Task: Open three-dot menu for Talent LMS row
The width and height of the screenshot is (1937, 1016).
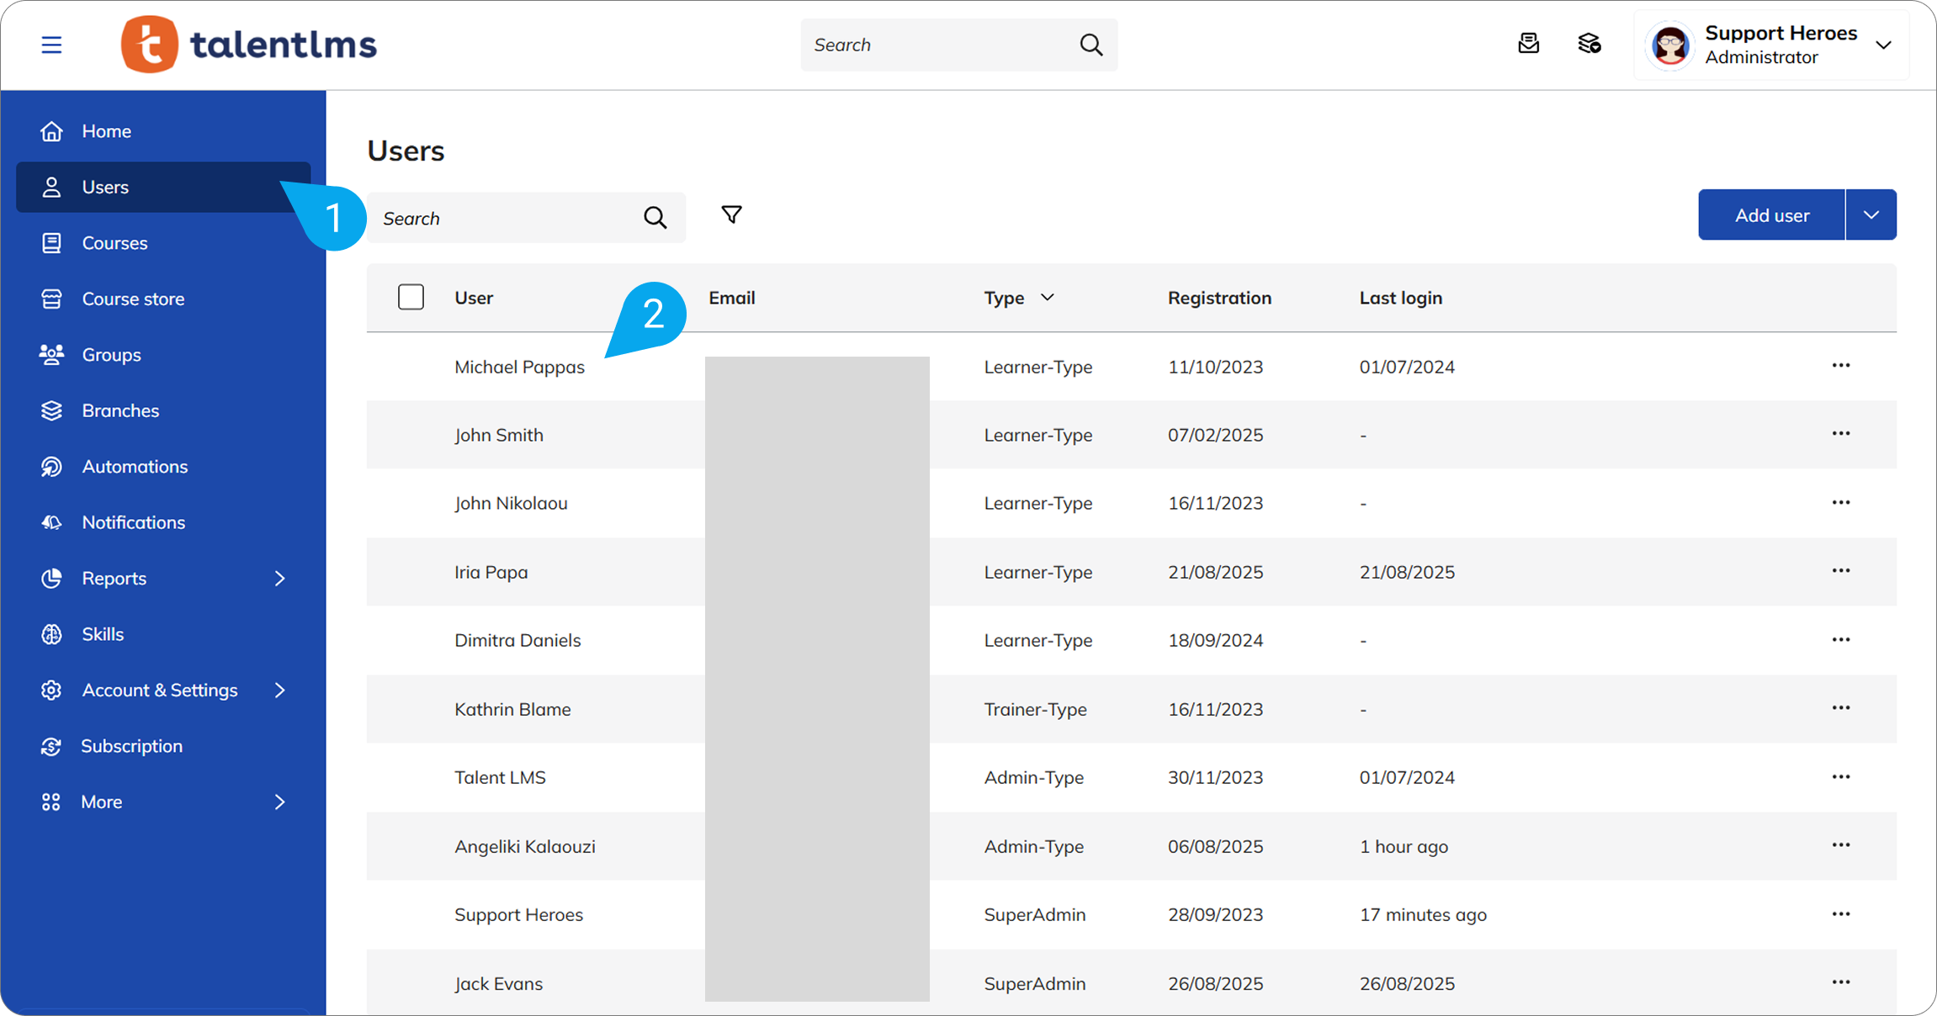Action: click(1840, 777)
